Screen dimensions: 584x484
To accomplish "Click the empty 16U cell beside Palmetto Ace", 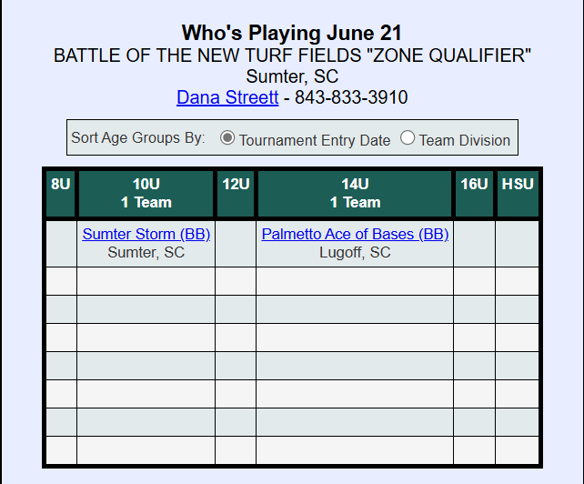I will point(474,243).
